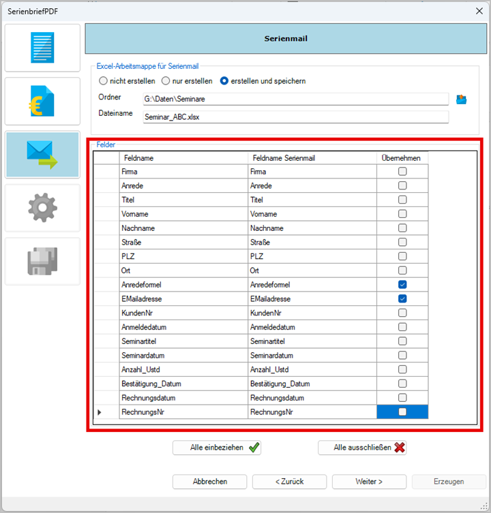Select the 'nicht erstellen' radio option
The width and height of the screenshot is (491, 513).
coord(104,81)
